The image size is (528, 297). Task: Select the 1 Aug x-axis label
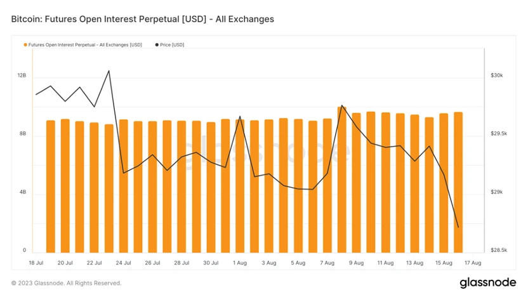(240, 262)
